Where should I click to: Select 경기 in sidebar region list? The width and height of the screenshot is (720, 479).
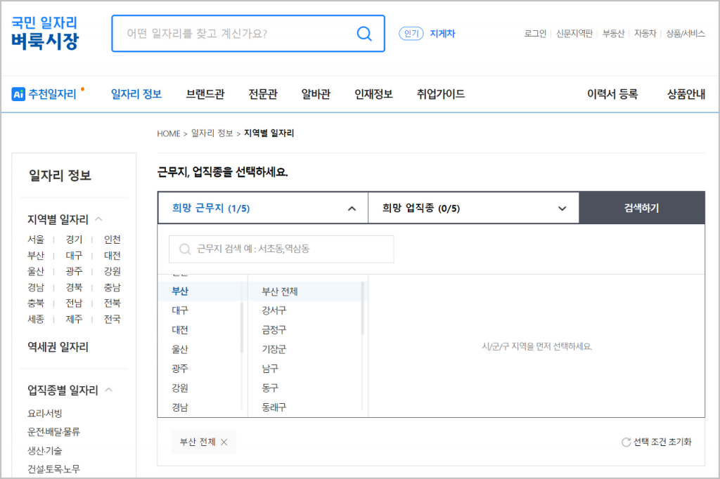(74, 240)
